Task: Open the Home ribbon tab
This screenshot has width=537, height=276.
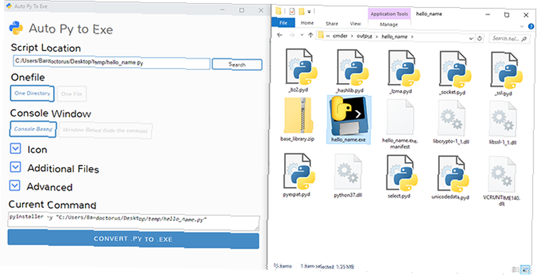Action: (x=307, y=23)
